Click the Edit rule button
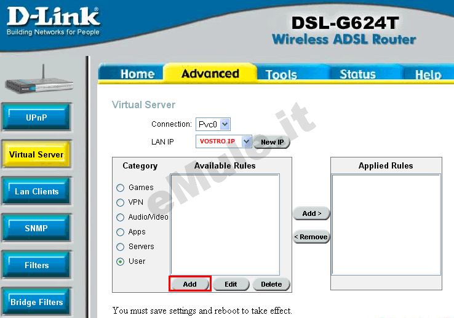This screenshot has height=318, width=454. click(x=231, y=284)
